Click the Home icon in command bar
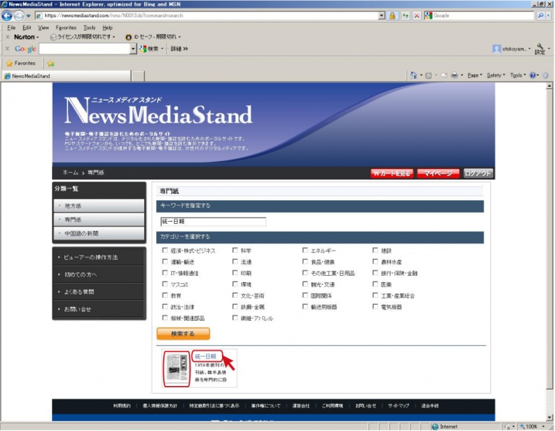The width and height of the screenshot is (555, 431). click(x=413, y=76)
